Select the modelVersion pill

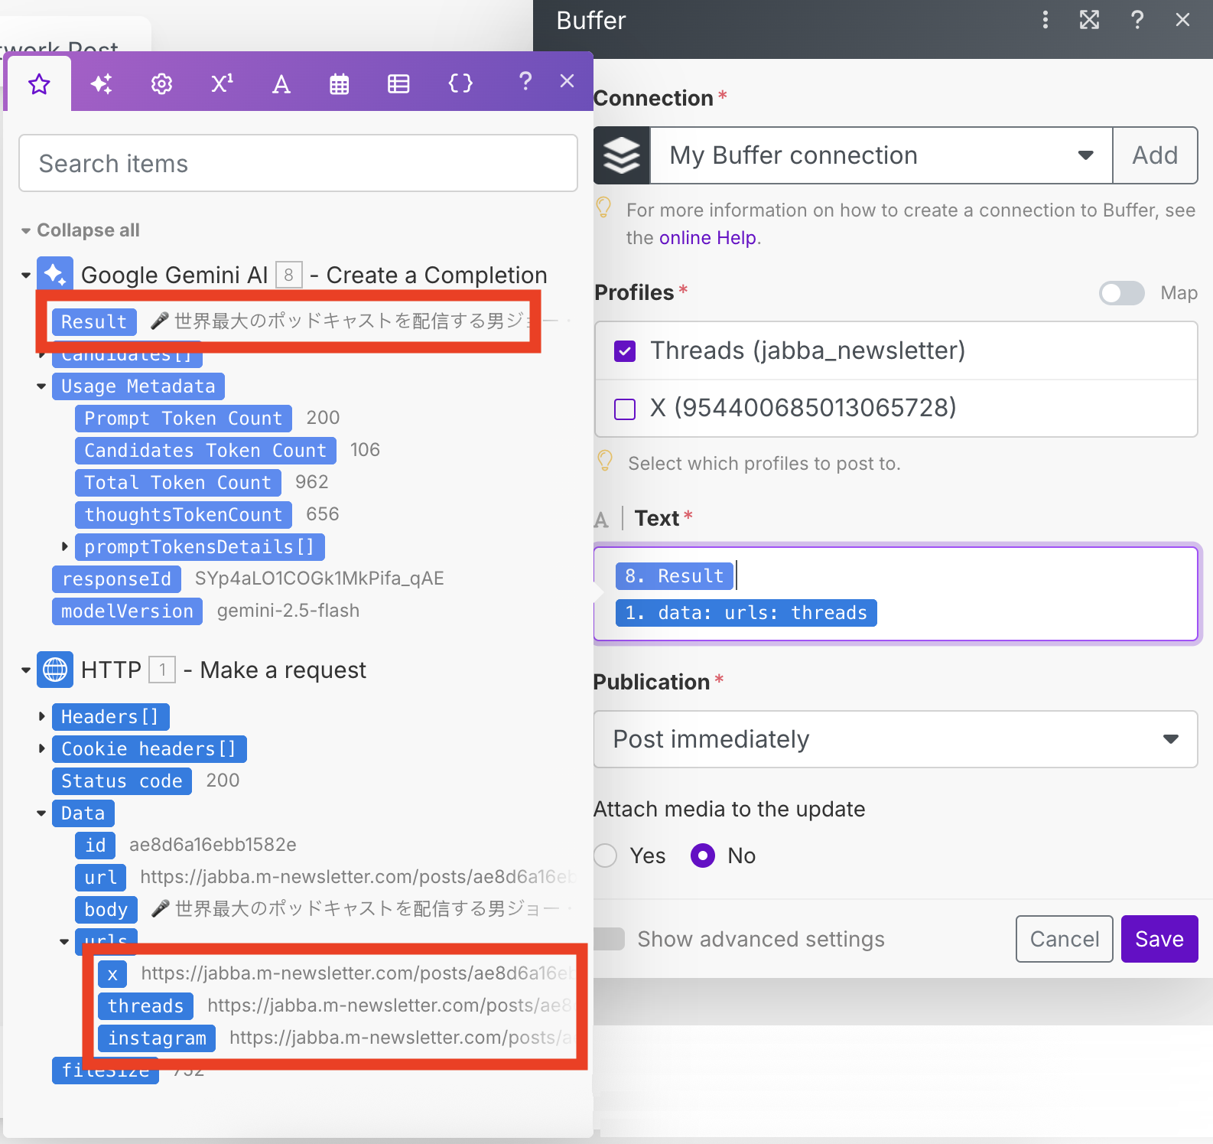pos(127,611)
